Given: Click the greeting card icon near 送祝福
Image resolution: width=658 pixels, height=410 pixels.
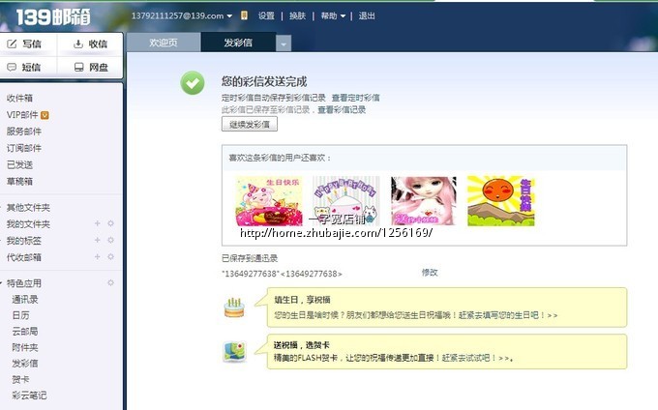Looking at the screenshot, I should tap(234, 352).
